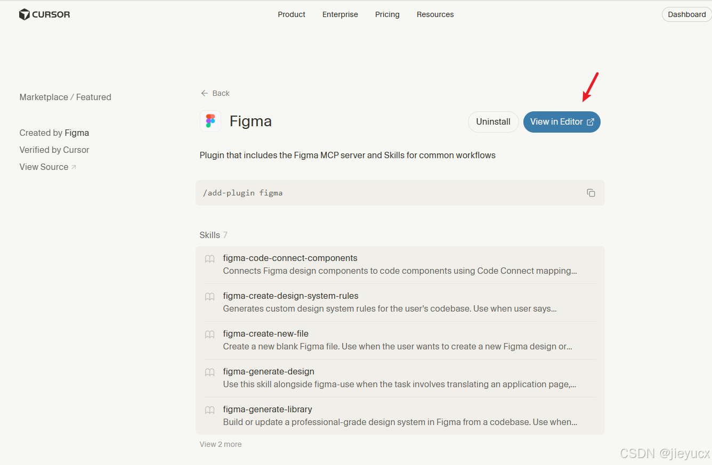Expand View 2 more skills

pos(221,444)
